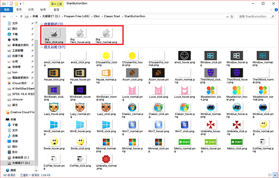Select the Win8start_hover.png file icon
Image resolution: width=279 pixels, height=178 pixels.
(x=80, y=90)
